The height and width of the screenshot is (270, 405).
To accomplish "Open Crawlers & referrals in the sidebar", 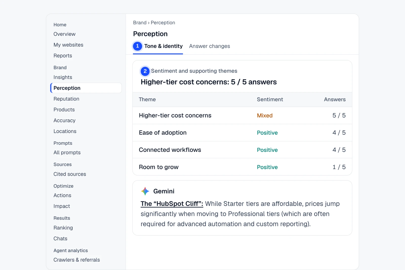I will 77,260.
